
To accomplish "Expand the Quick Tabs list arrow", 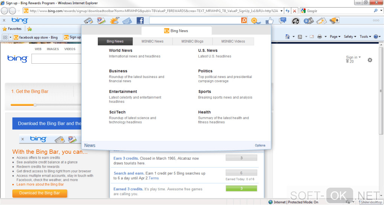I will [11, 37].
